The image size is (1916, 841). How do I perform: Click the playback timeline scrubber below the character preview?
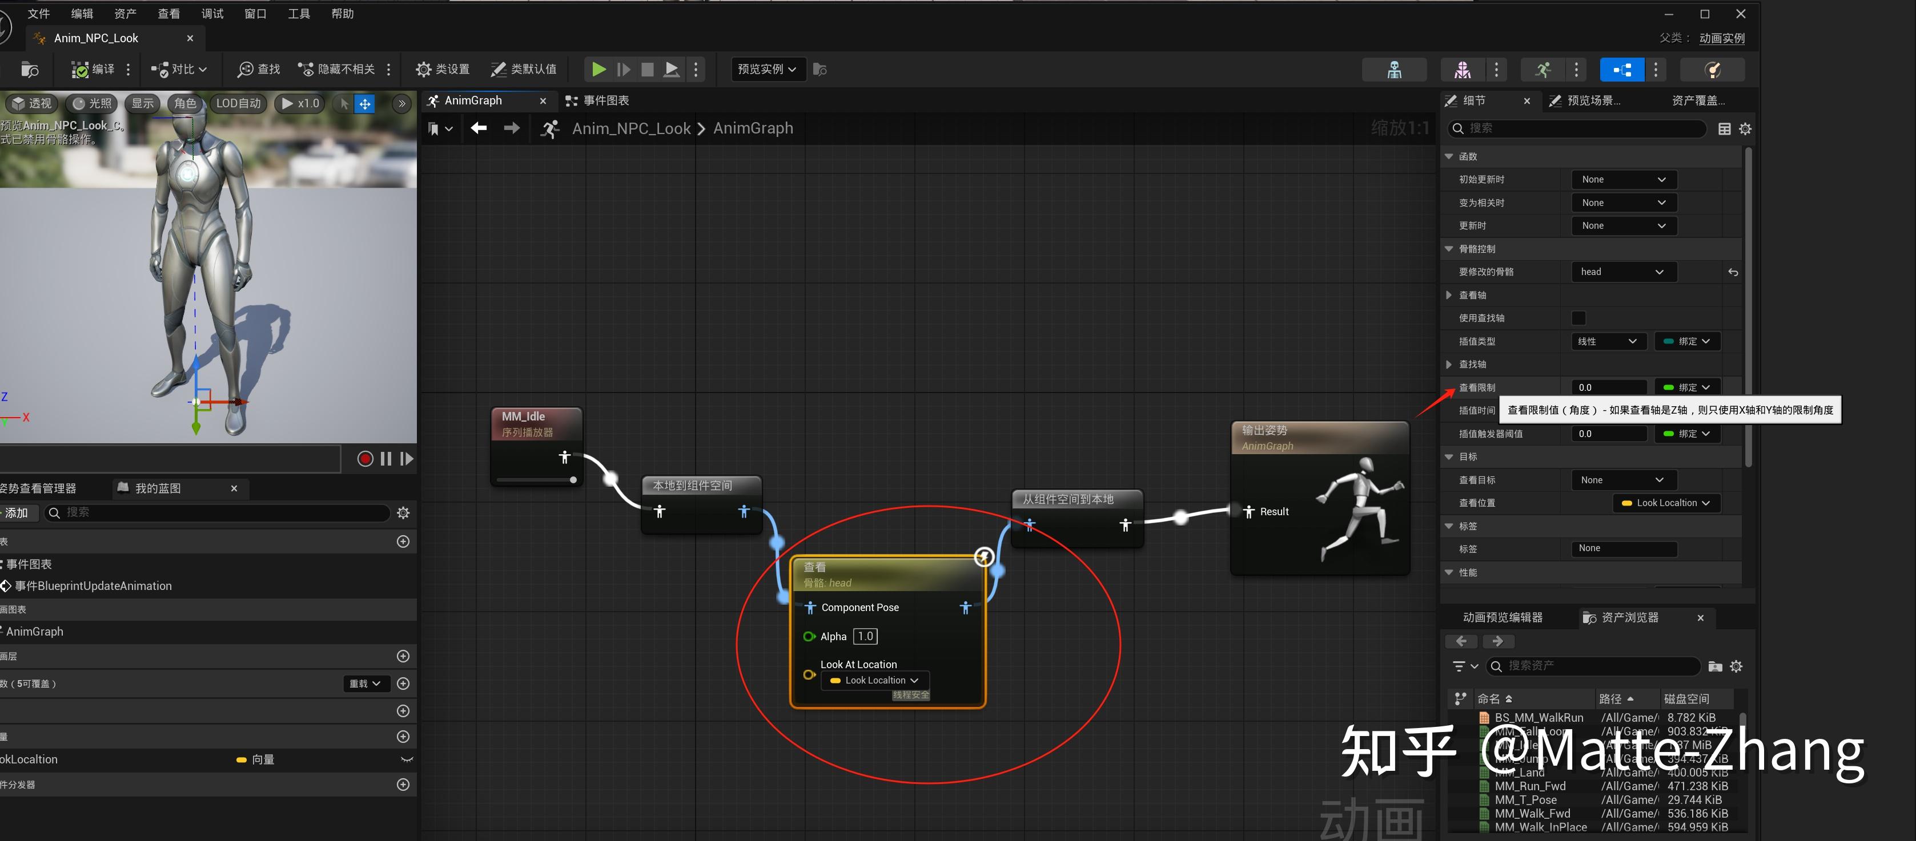click(171, 458)
